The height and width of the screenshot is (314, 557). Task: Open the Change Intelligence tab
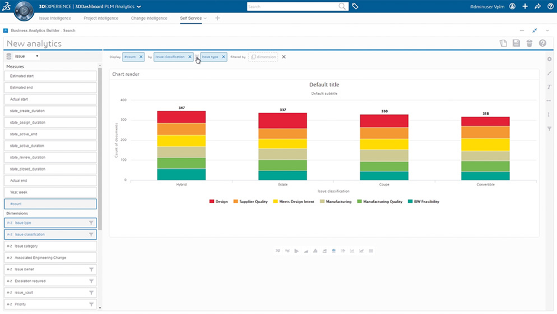149,18
